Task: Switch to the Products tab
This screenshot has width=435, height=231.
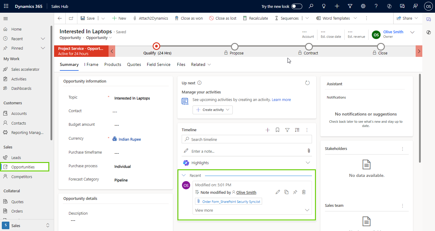Action: pos(112,64)
